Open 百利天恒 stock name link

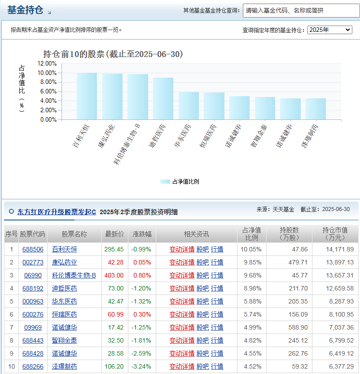click(x=64, y=249)
